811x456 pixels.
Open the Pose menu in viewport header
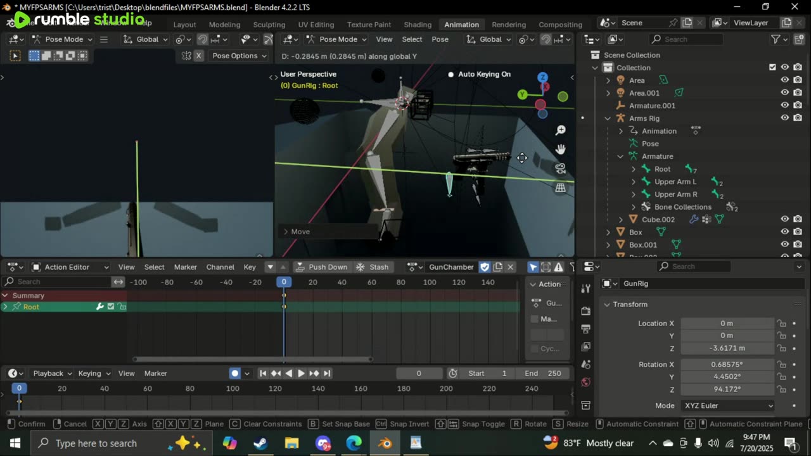tap(440, 39)
